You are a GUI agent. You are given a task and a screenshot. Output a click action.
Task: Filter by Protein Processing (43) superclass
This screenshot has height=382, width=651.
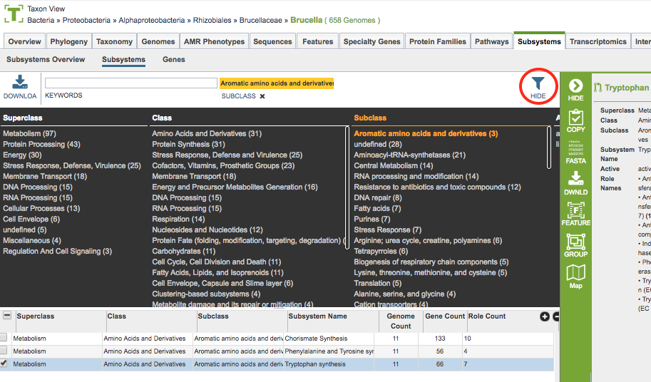[41, 145]
